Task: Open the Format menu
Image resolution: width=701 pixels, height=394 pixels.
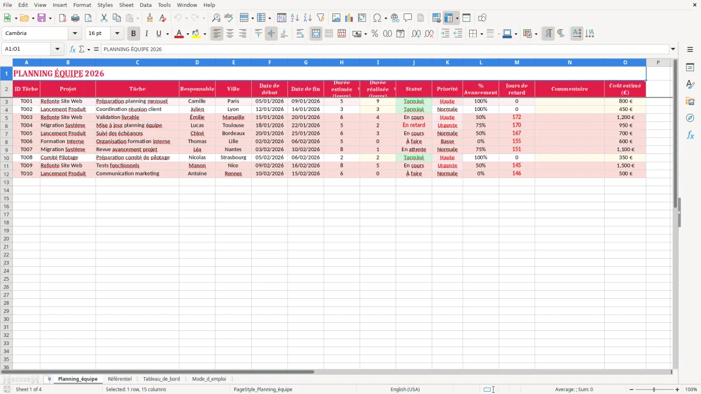Action: pyautogui.click(x=82, y=5)
